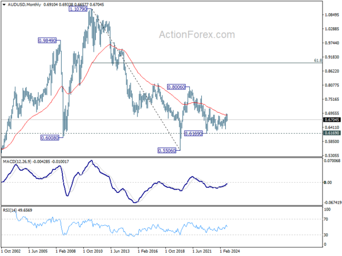Select the RSI(14) indicator label
This screenshot has width=342, height=256.
tap(9, 210)
